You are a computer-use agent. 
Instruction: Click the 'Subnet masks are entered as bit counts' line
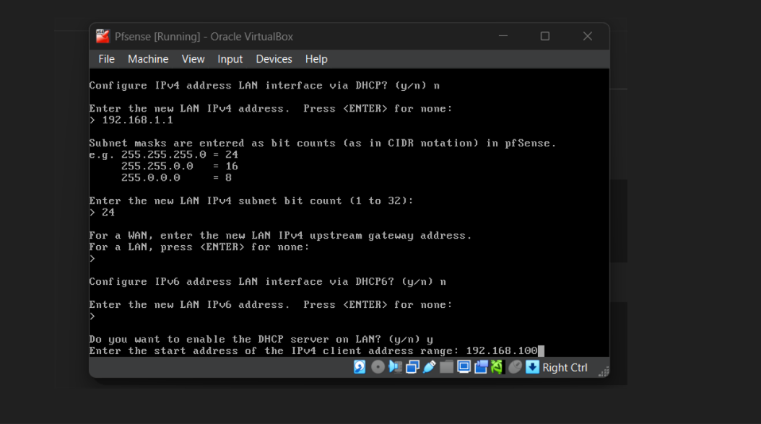pyautogui.click(x=323, y=143)
